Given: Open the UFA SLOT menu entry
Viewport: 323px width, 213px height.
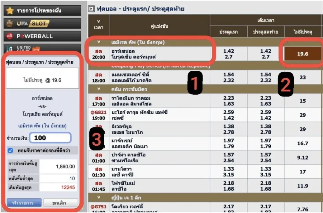Looking at the screenshot, I should point(42,23).
